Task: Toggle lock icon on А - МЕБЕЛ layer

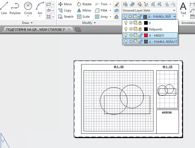Action: 140,35
